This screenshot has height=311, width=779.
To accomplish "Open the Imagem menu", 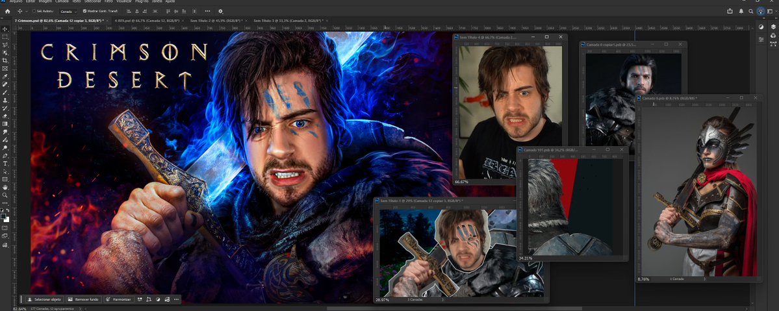I will click(45, 1).
